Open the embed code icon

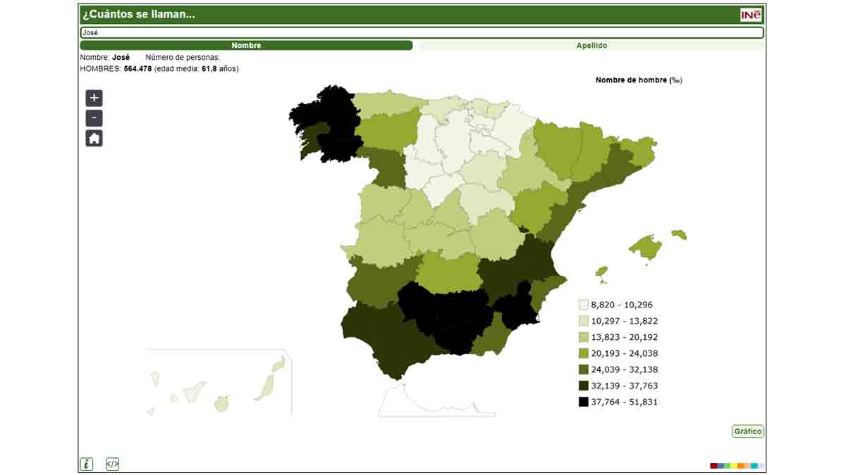pyautogui.click(x=112, y=464)
